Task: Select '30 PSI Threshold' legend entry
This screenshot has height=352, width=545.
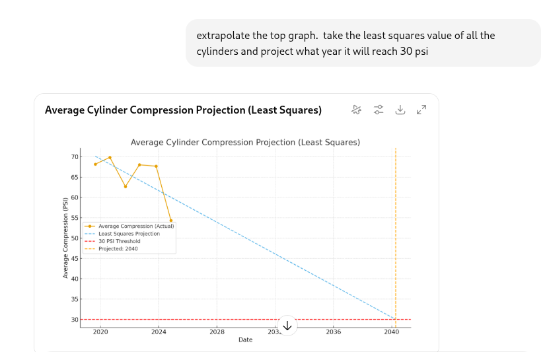Action: click(119, 242)
